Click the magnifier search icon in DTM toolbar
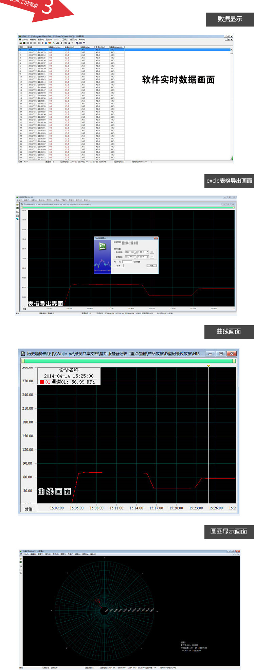254x670 pixels. (x=69, y=43)
